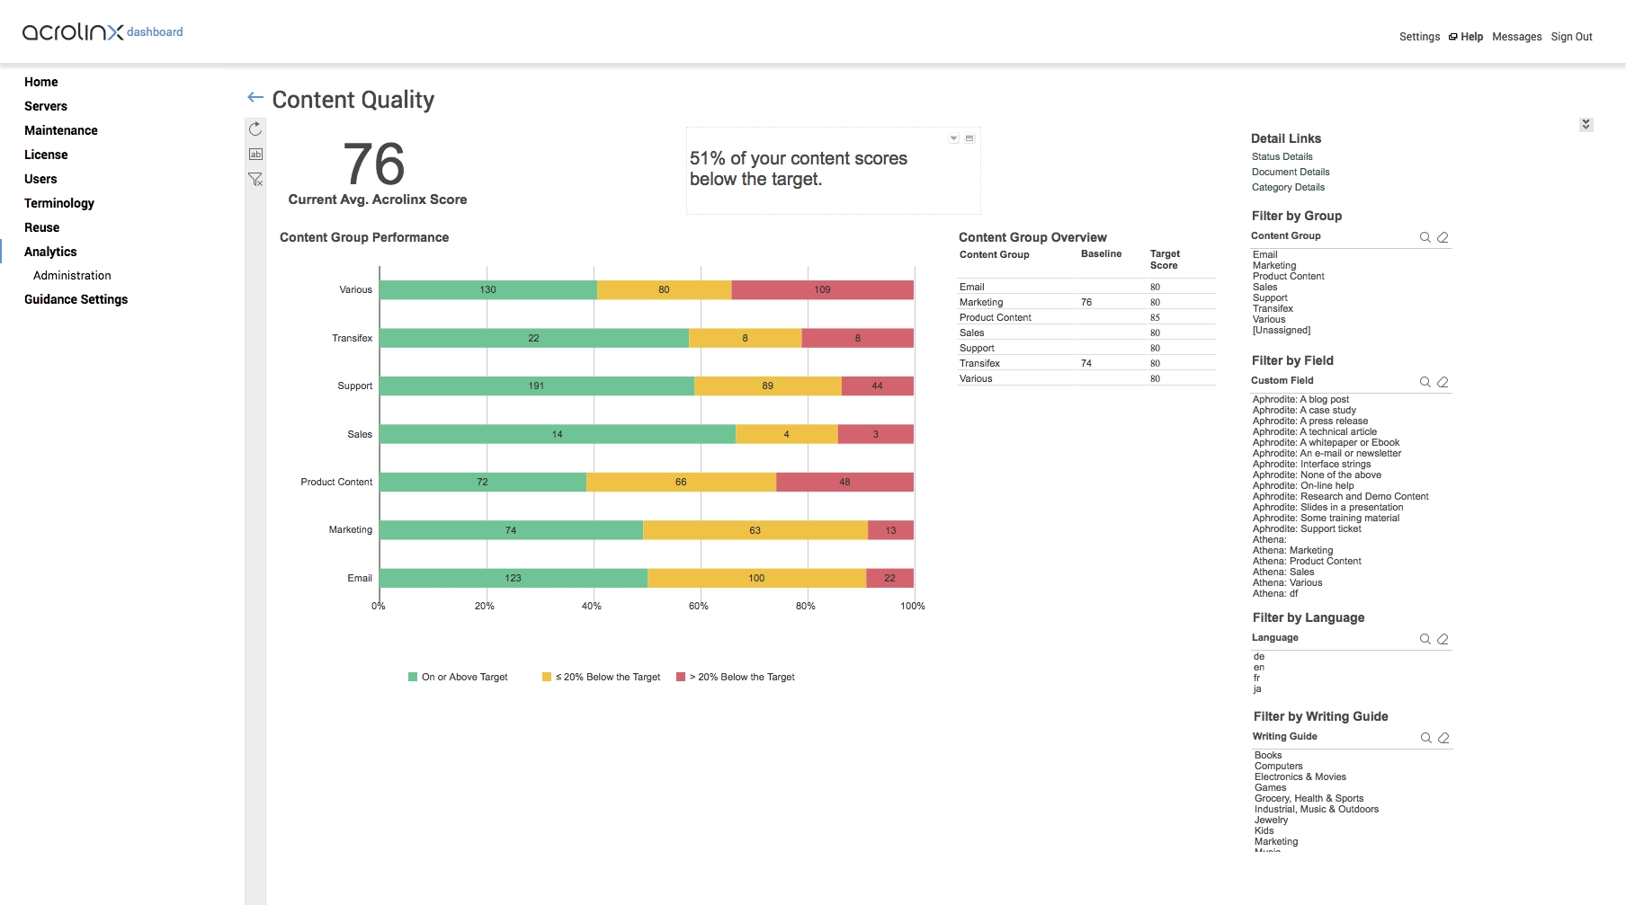
Task: Filter by language 'de'
Action: (x=1259, y=656)
